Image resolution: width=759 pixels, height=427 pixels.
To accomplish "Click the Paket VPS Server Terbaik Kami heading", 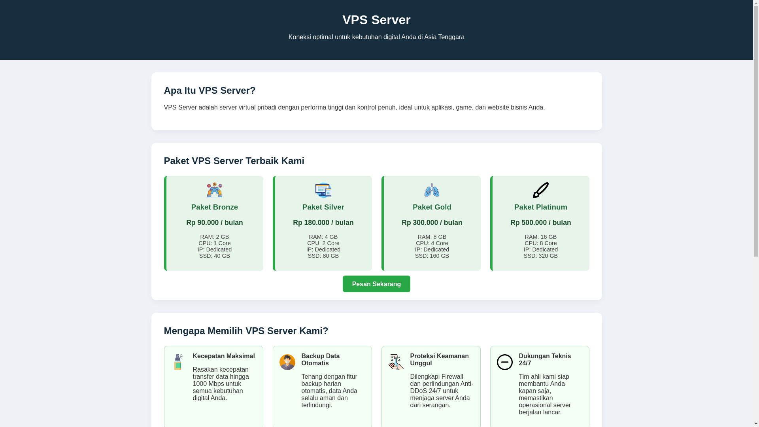I will [x=234, y=161].
